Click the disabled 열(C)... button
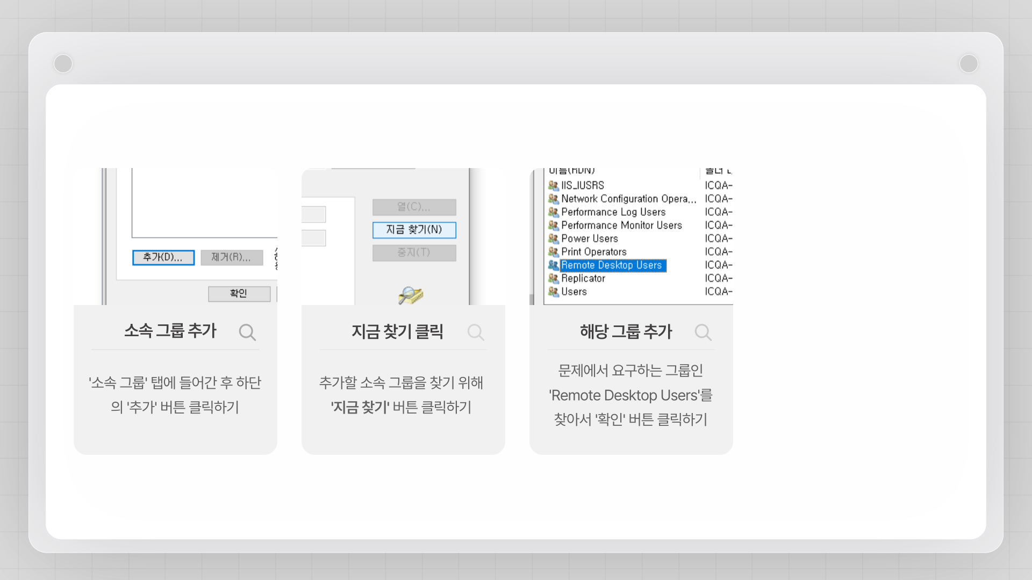 tap(414, 207)
